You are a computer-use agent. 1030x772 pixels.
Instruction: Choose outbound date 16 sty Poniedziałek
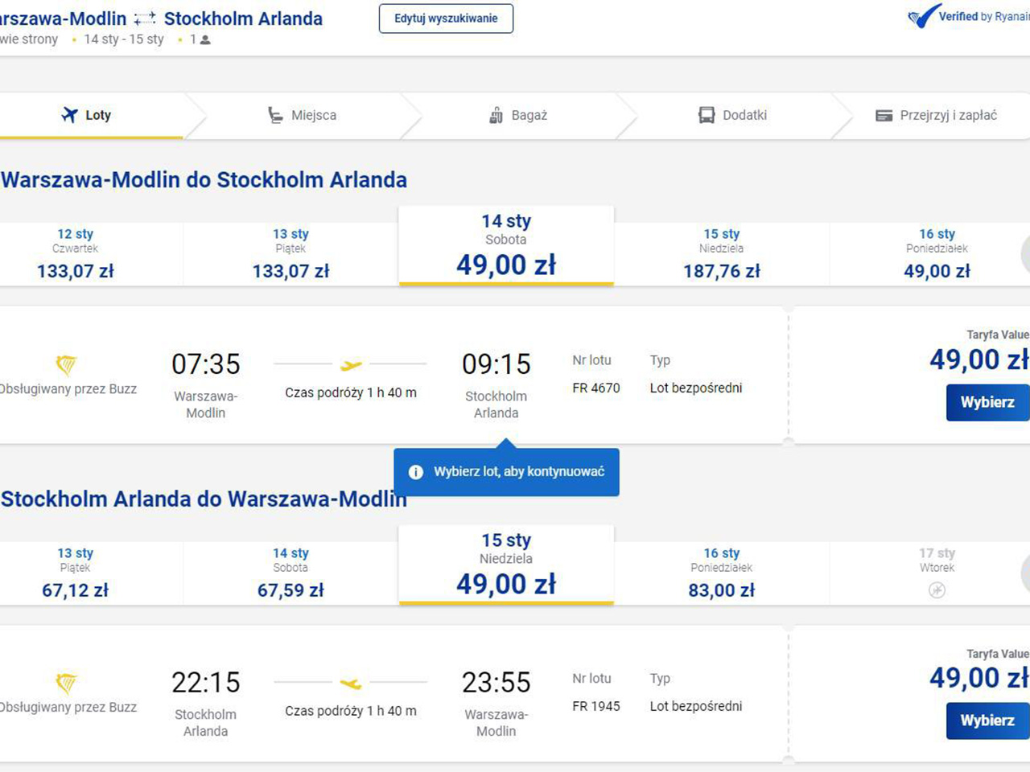[x=937, y=253]
